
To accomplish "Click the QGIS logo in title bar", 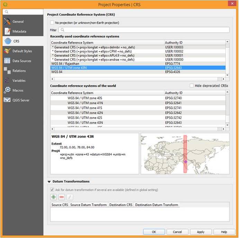I will [x=5, y=5].
